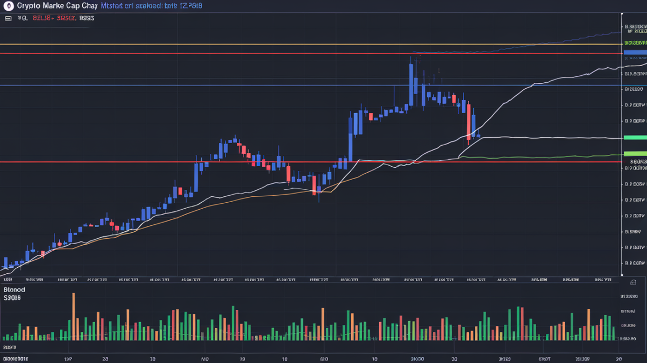Click the tallest blue candlestick at the peak
The height and width of the screenshot is (363, 647).
point(411,83)
